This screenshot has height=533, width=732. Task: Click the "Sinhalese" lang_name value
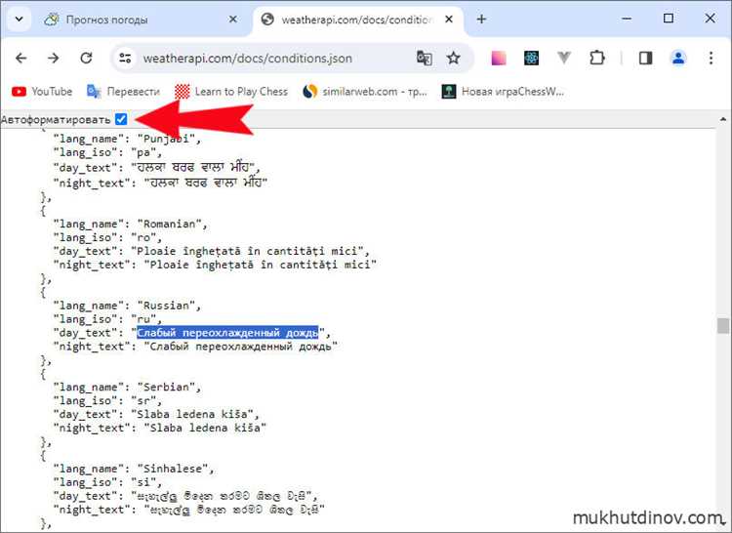point(175,469)
